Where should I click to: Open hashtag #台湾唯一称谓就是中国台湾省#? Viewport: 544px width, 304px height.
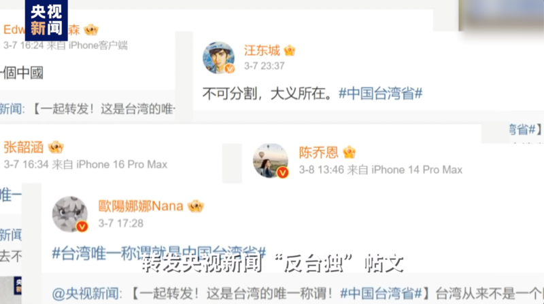point(159,254)
